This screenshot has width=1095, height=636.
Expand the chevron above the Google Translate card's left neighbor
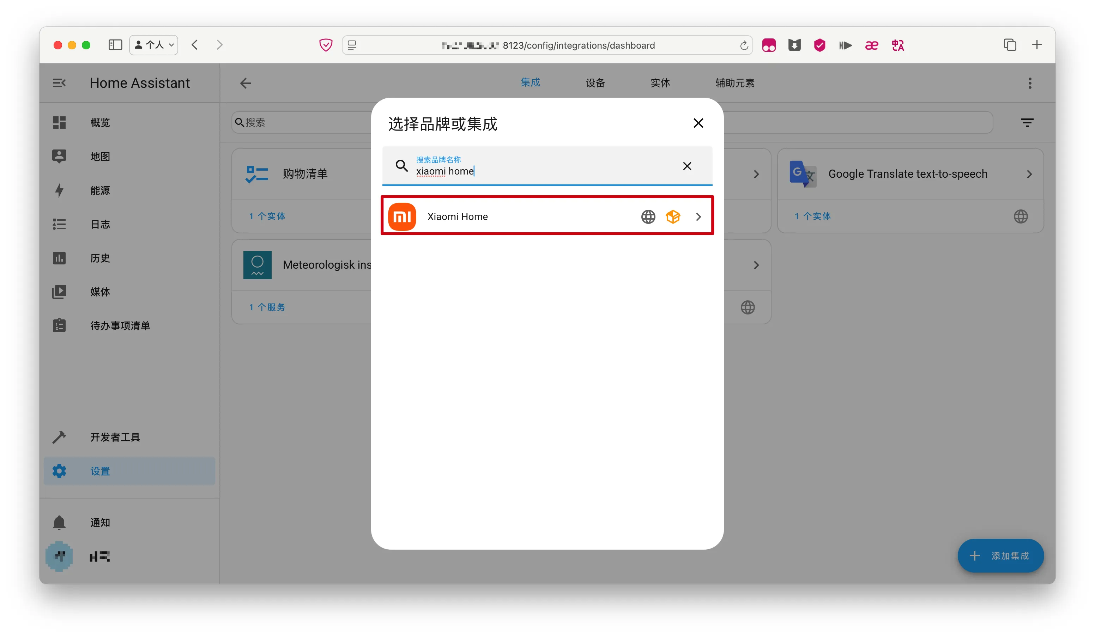pos(756,174)
